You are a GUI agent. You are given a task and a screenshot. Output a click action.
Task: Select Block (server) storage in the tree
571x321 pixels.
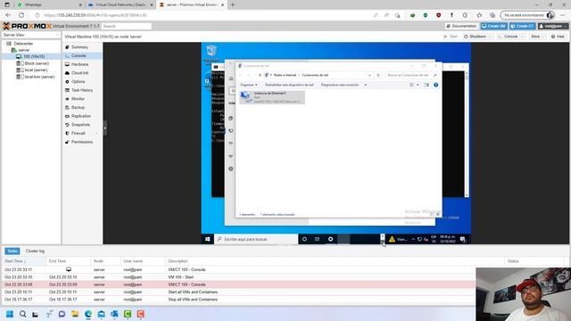click(x=37, y=63)
